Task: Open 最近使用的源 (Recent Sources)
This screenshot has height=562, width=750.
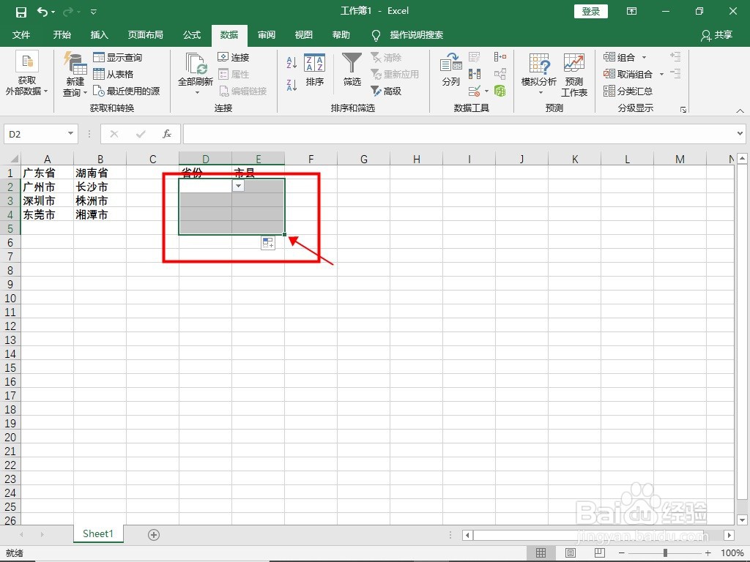Action: 126,91
